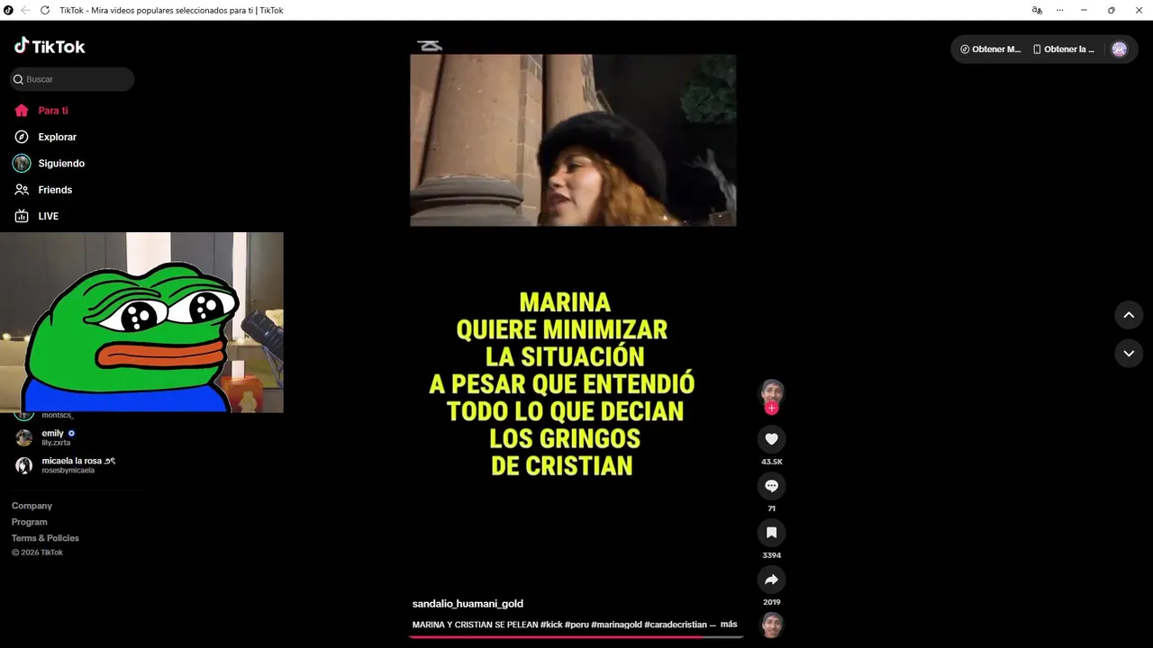Click the lilly.zxrta username text

pos(56,443)
